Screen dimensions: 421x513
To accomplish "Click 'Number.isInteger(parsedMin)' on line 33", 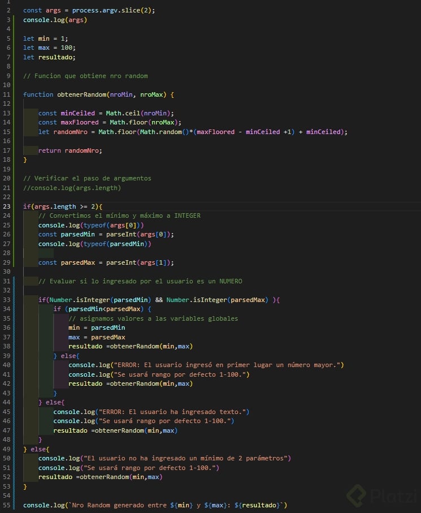I will pyautogui.click(x=101, y=300).
